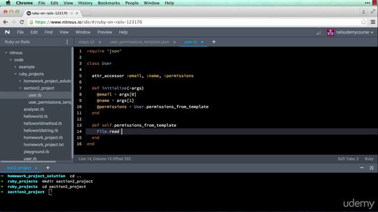Expand the example folder
Screen dimensions: 378x212
coord(15,67)
